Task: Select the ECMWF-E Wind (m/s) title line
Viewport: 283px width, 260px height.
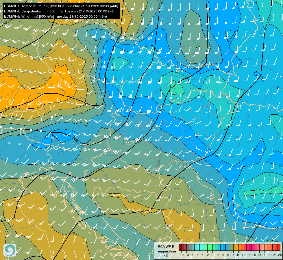Action: (56, 16)
